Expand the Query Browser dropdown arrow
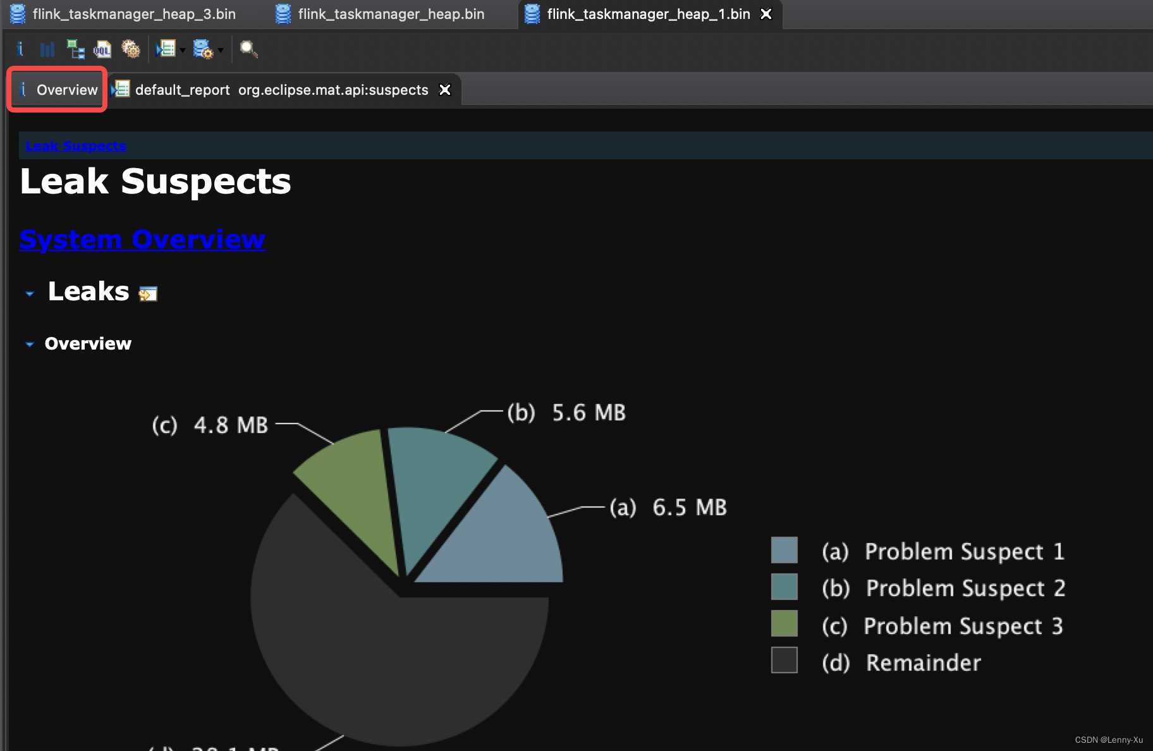The height and width of the screenshot is (751, 1153). coord(220,50)
